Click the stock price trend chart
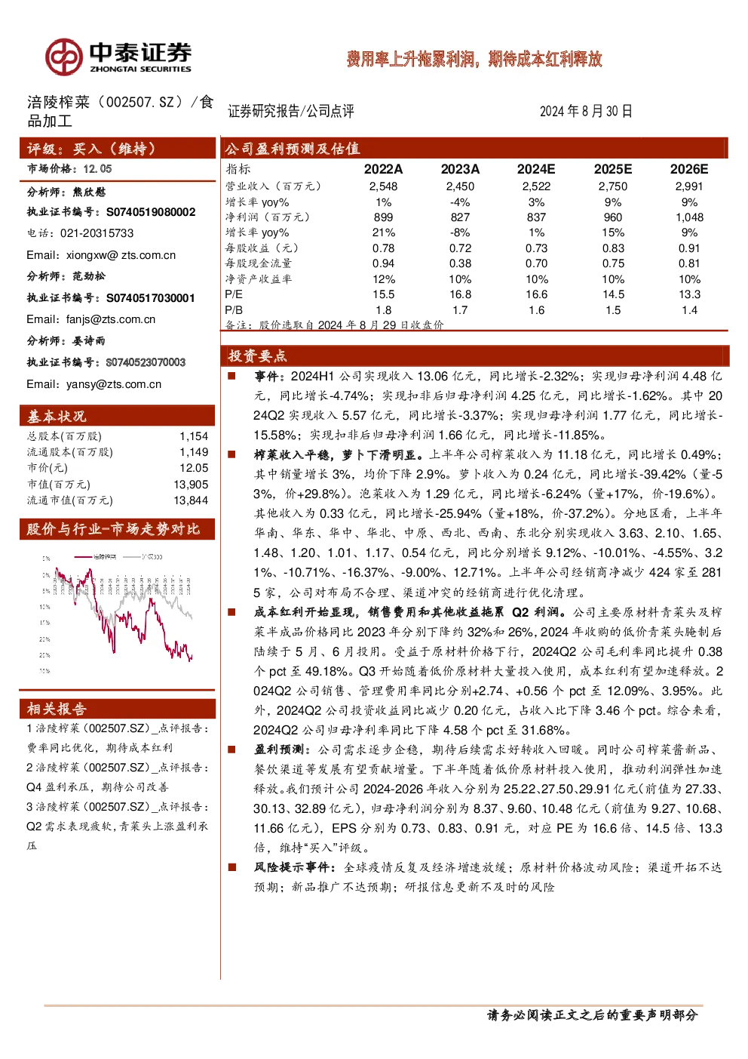Image resolution: width=748 pixels, height=1059 pixels. [117, 613]
